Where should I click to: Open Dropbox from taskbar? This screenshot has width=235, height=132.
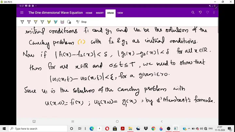click(x=146, y=128)
